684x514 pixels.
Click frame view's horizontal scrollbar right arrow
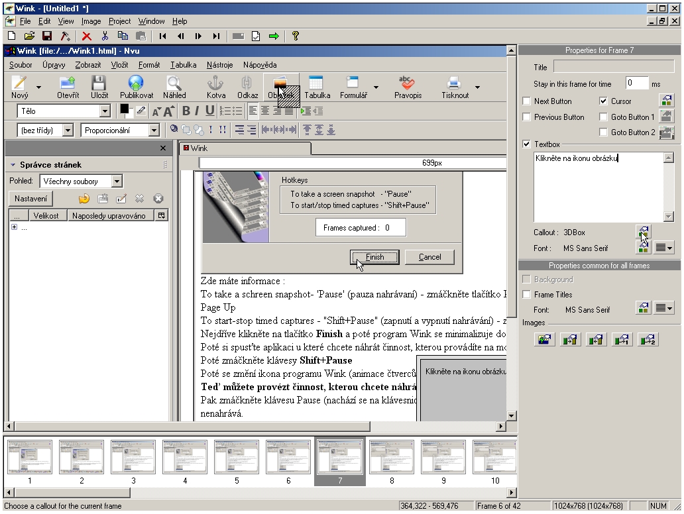click(501, 426)
